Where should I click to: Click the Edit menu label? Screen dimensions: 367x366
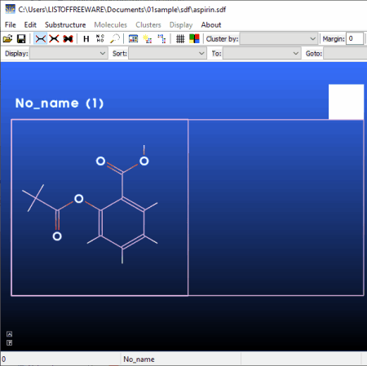pos(30,24)
